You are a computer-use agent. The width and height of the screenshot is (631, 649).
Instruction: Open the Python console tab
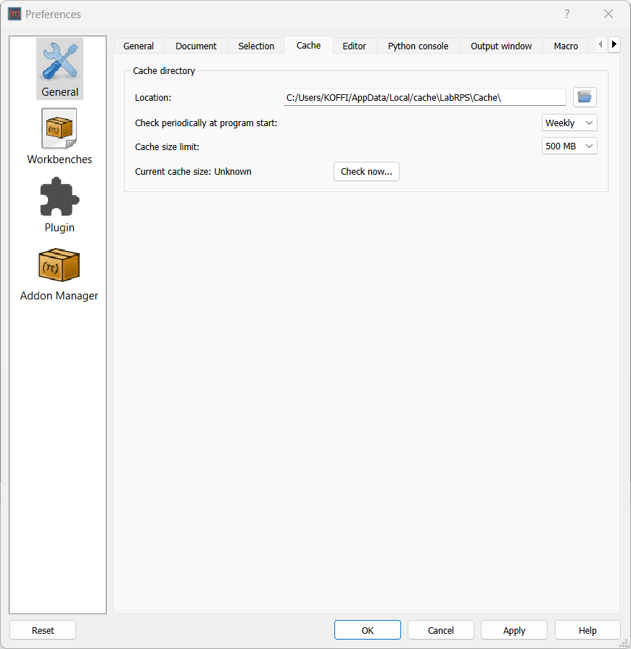pos(418,45)
